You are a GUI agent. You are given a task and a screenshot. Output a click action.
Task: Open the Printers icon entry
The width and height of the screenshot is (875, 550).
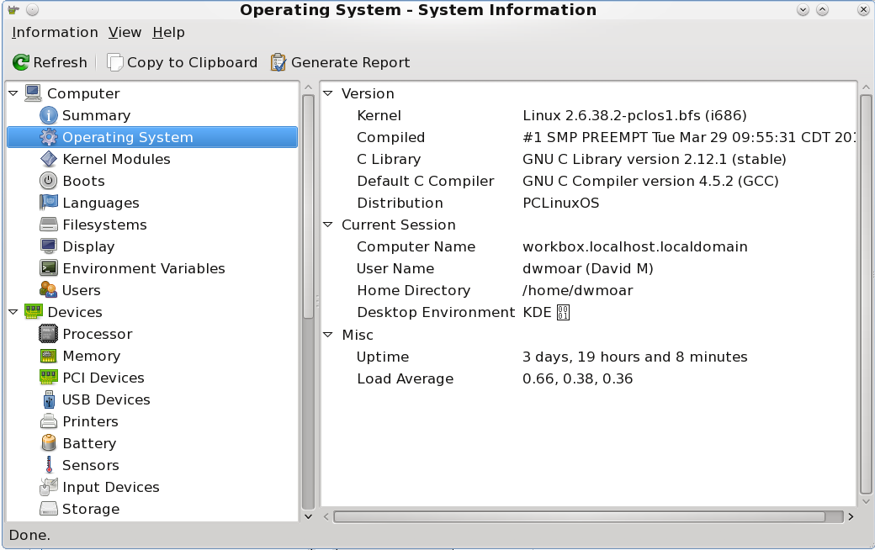click(49, 421)
